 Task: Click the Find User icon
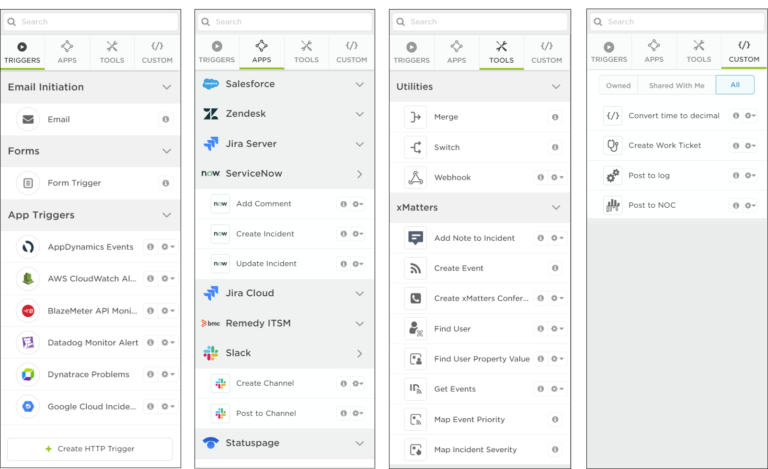[x=415, y=329]
